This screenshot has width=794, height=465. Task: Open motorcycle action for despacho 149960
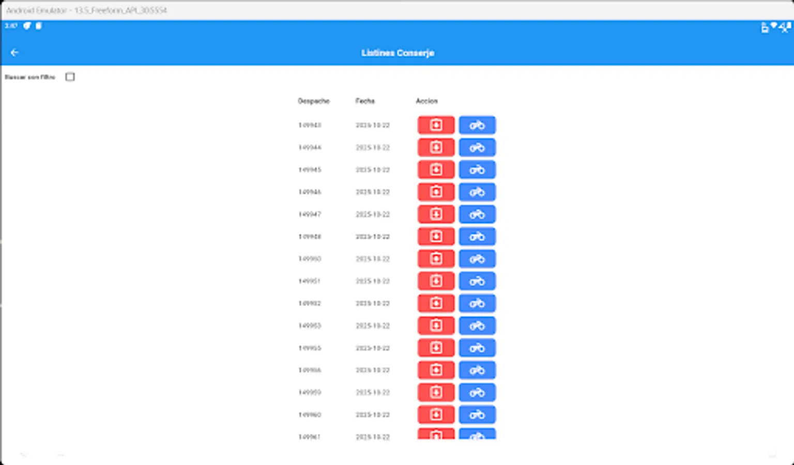click(x=477, y=414)
